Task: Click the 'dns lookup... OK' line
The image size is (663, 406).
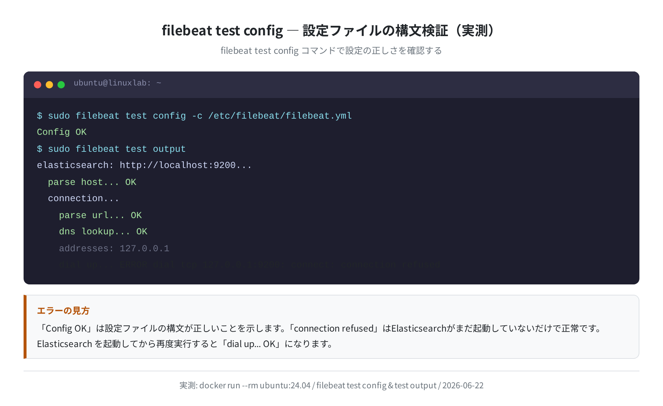Action: [103, 231]
